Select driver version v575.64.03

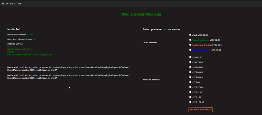190,77
